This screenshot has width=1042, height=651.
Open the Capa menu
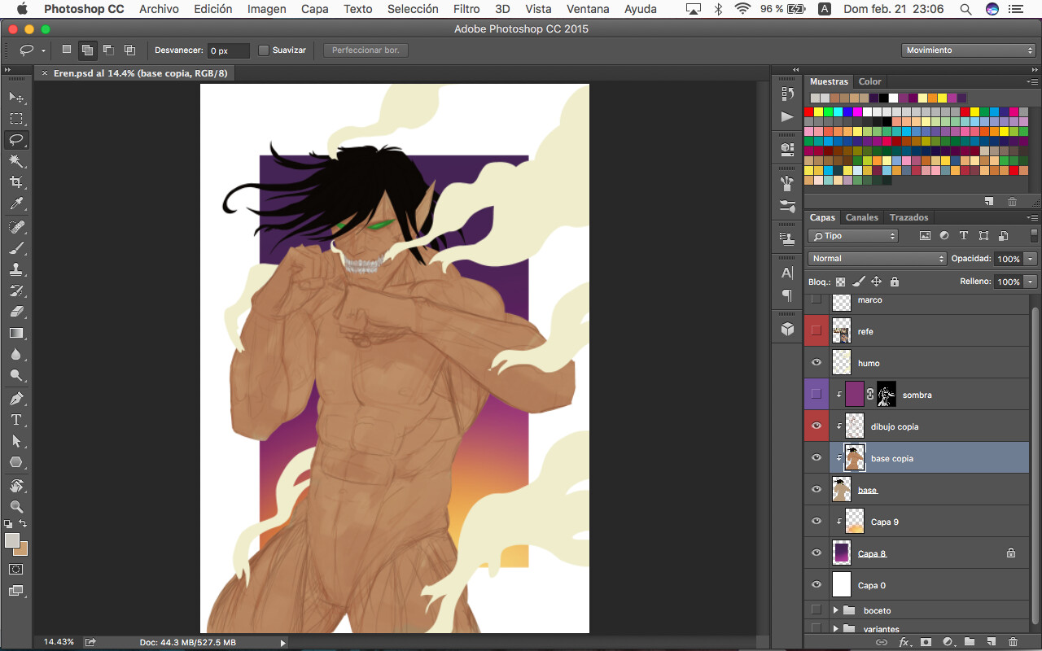314,9
